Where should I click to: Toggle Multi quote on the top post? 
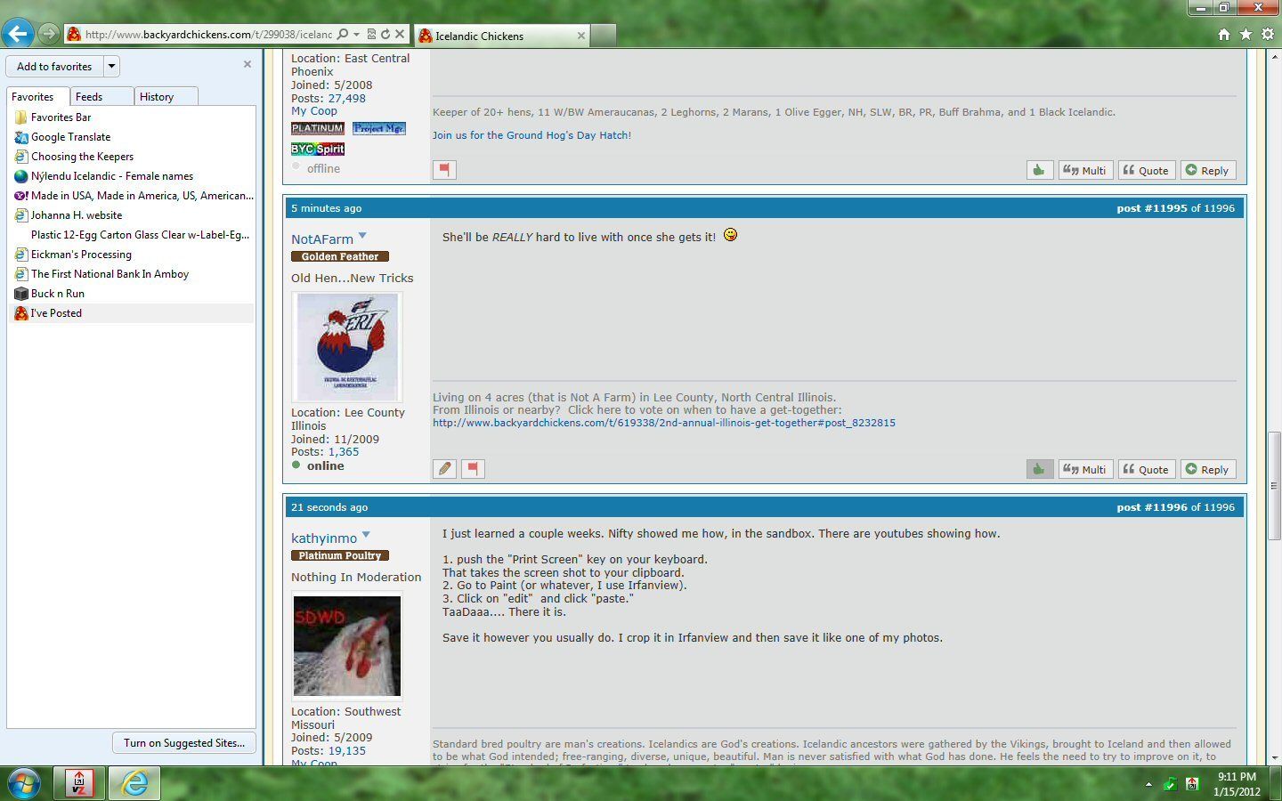[1085, 170]
